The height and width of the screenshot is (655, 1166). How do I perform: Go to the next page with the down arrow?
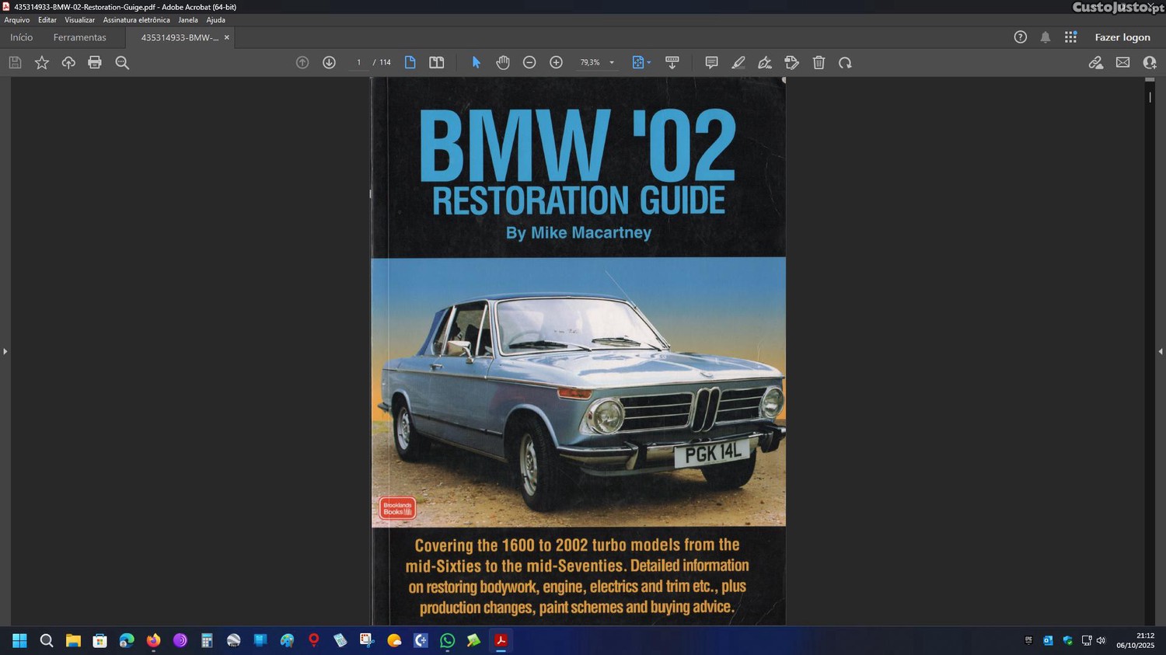329,63
